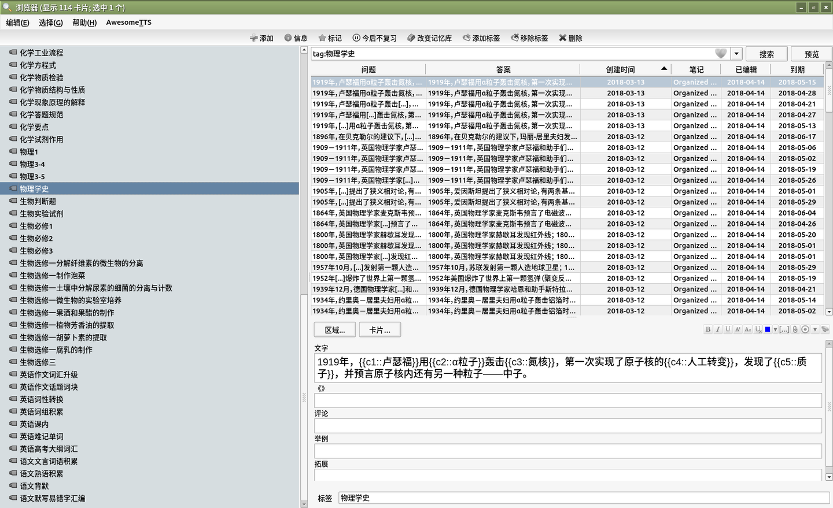
Task: Open the search history dropdown arrow
Action: click(736, 54)
